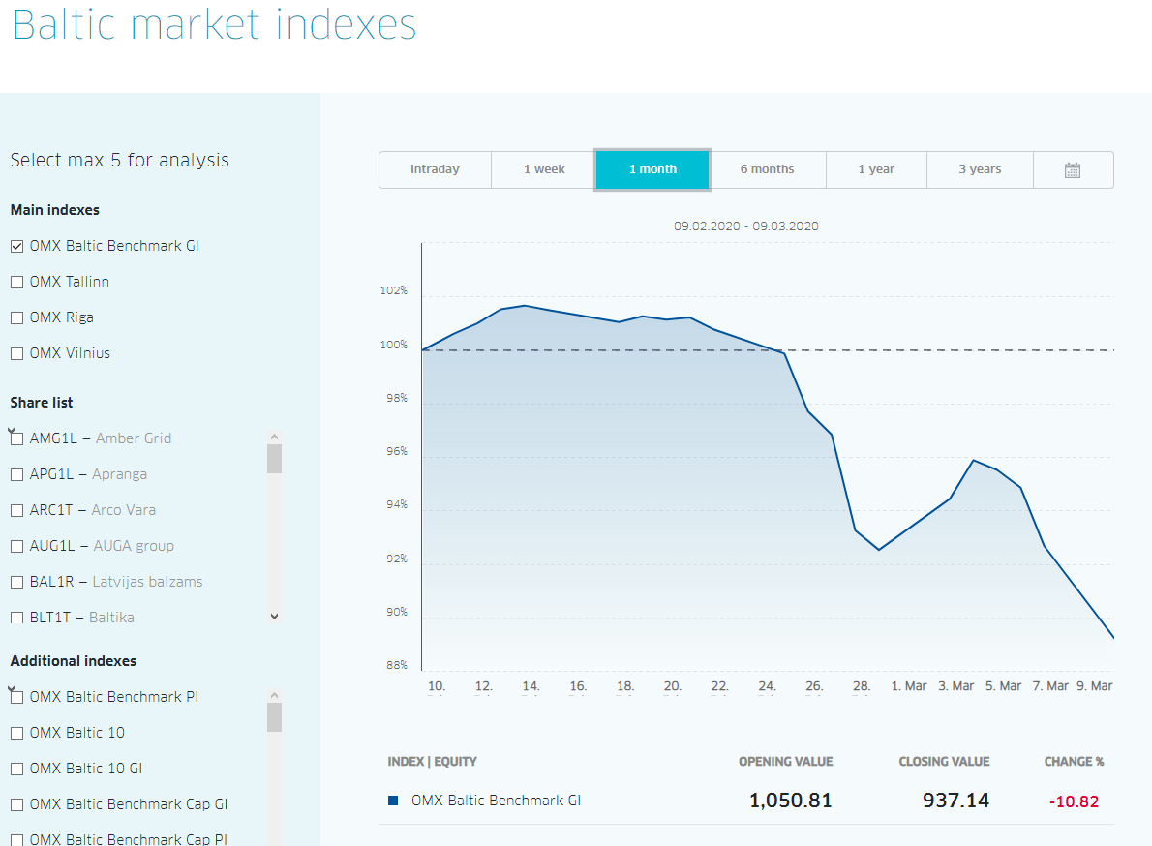Check APG1L Apranga share
This screenshot has width=1152, height=846.
tap(16, 474)
